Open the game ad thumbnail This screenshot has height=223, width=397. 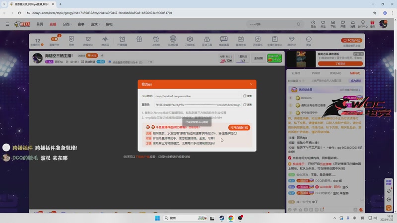tap(301, 59)
